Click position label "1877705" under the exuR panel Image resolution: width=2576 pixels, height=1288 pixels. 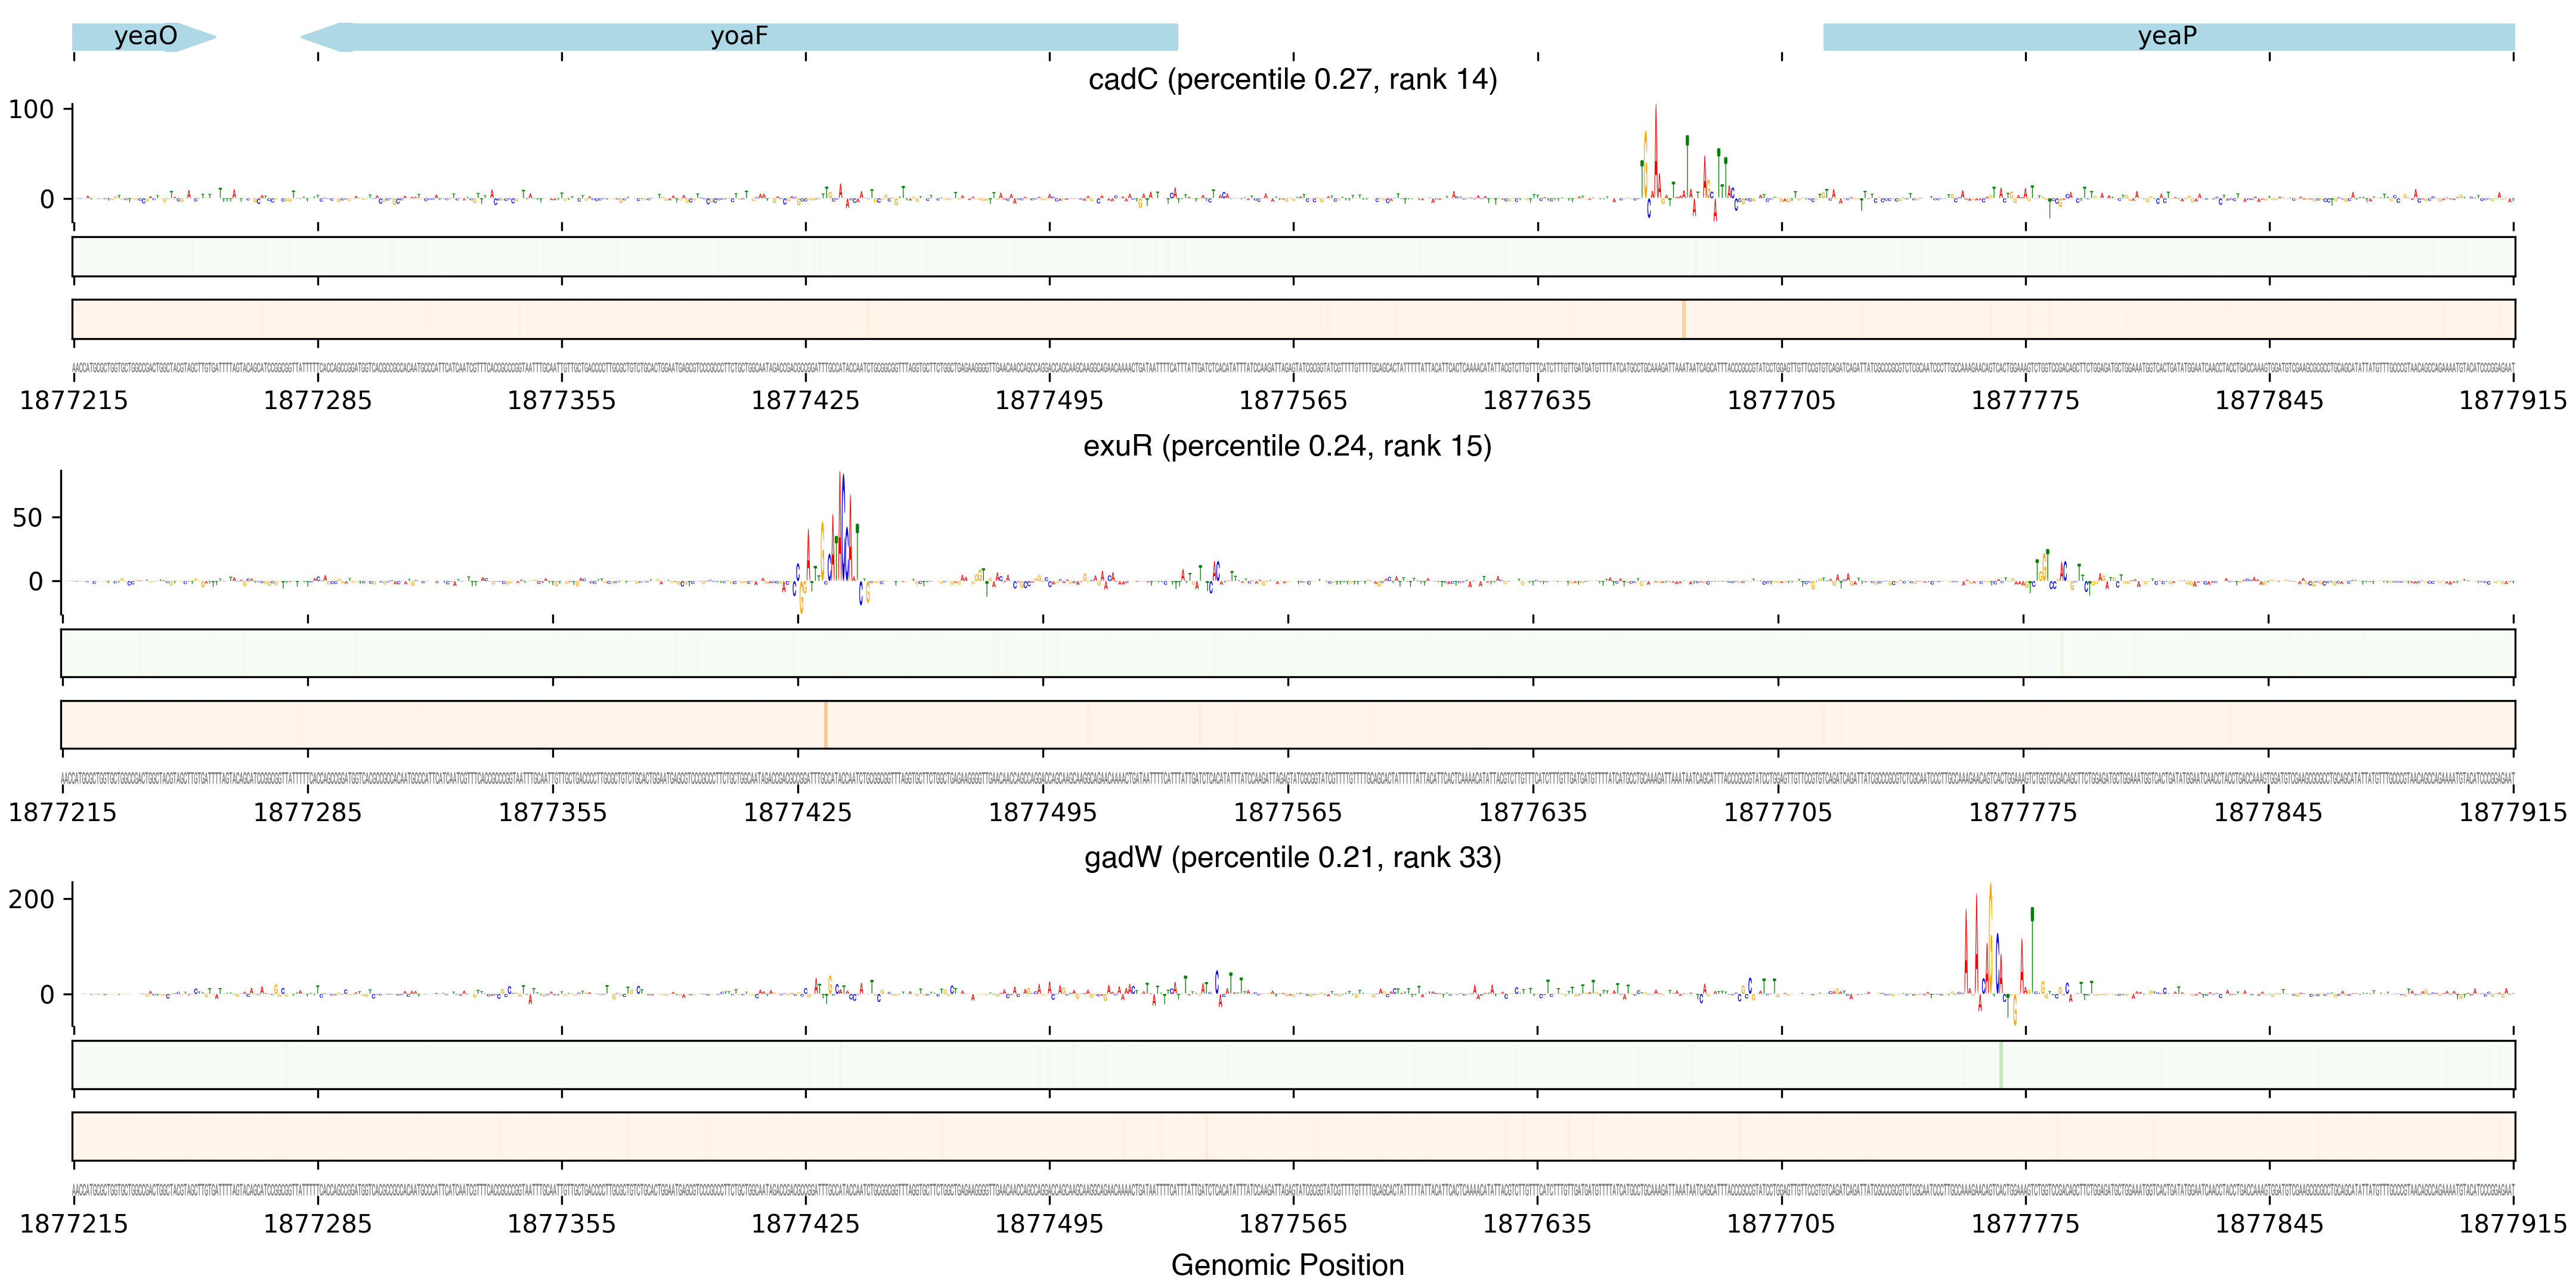click(x=1778, y=813)
